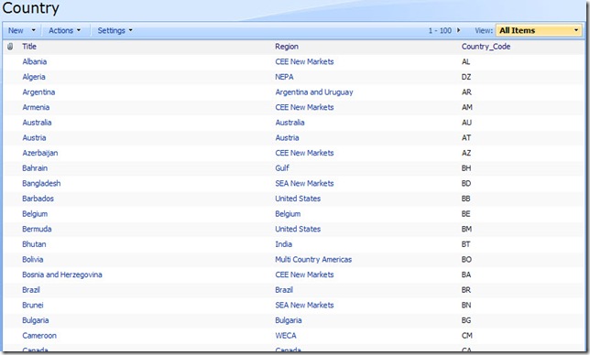Click SEA New Markets in Bangladesh row
The height and width of the screenshot is (355, 590).
click(x=304, y=183)
